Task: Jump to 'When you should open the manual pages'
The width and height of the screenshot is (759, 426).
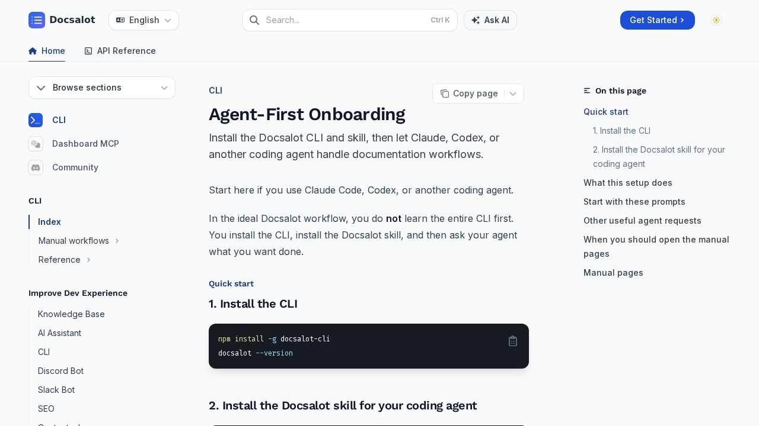Action: [x=656, y=247]
